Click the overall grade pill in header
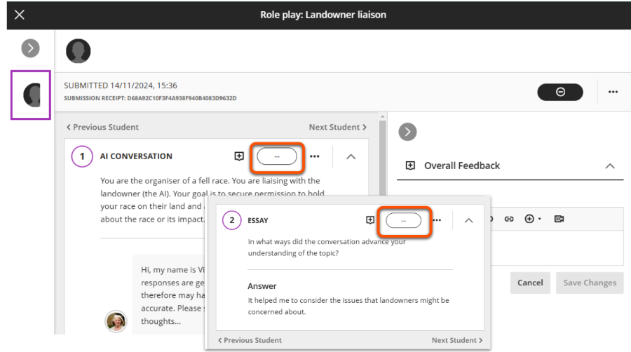 [x=559, y=92]
